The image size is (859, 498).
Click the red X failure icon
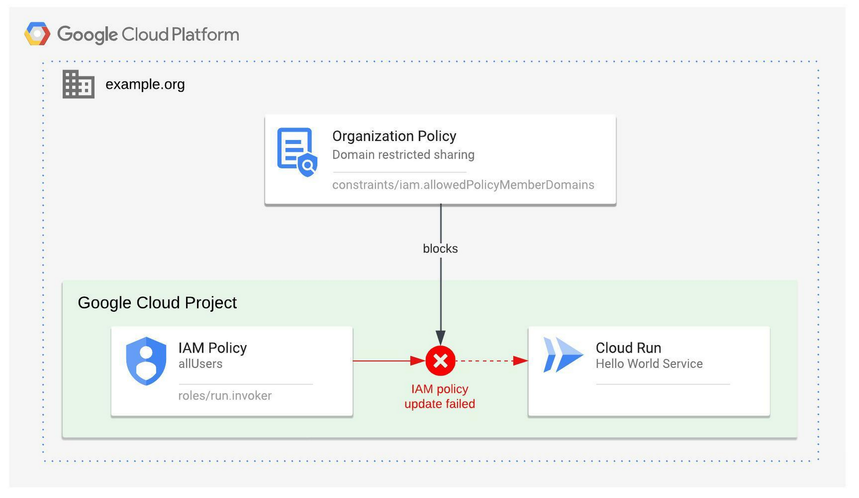click(x=440, y=361)
